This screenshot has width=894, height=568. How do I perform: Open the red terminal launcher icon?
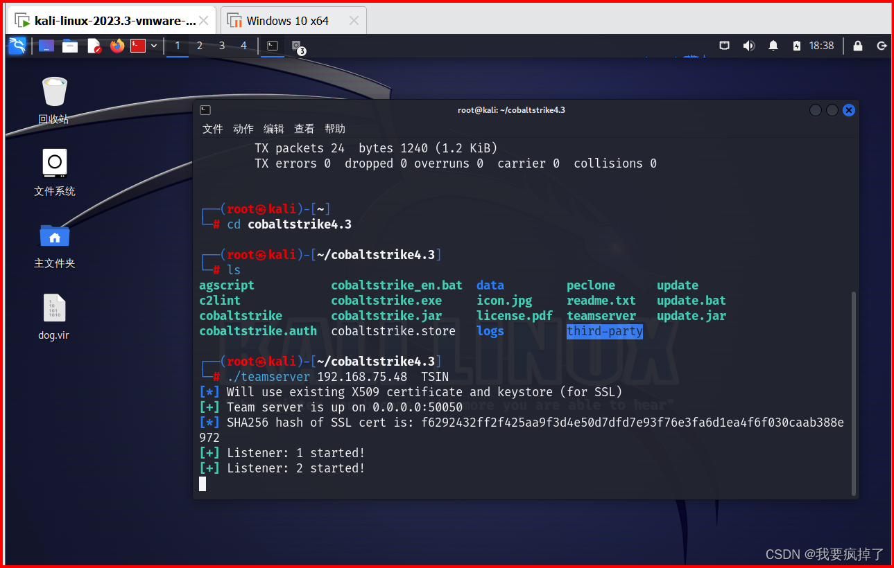(x=138, y=46)
